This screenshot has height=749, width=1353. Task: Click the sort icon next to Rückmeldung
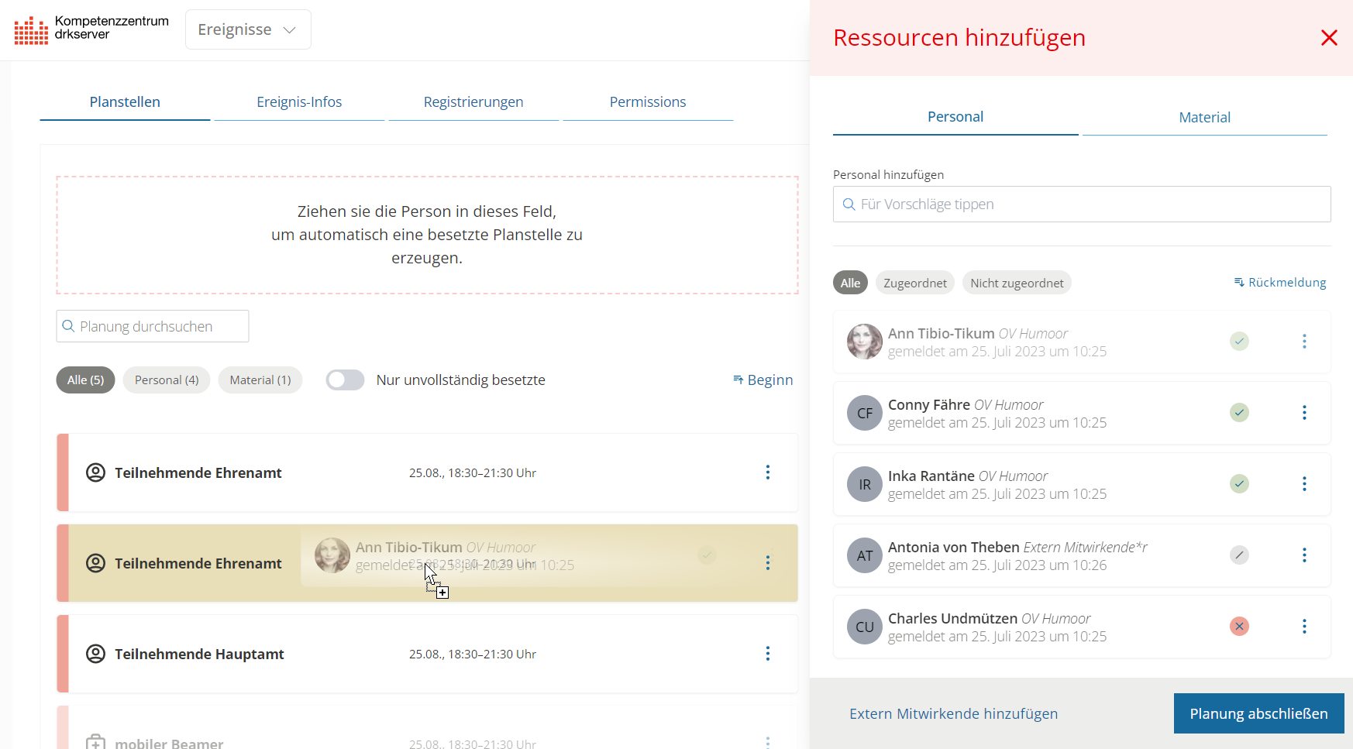pyautogui.click(x=1239, y=283)
